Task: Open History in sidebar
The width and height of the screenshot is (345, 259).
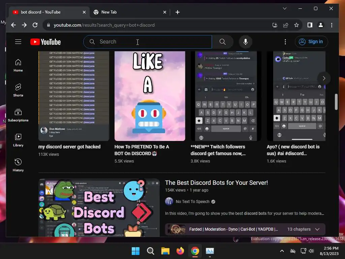Action: pos(18,165)
